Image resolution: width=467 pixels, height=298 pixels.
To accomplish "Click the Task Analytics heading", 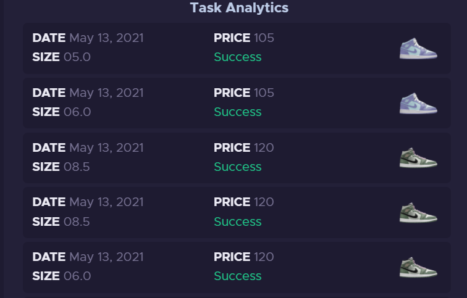I will click(x=239, y=8).
